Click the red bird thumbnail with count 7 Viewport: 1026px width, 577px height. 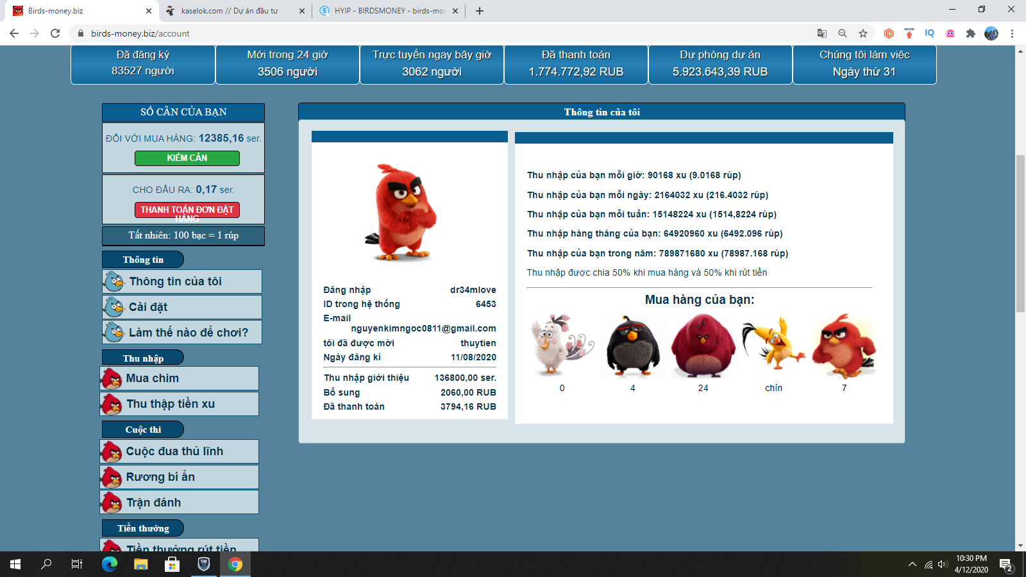[x=845, y=346]
